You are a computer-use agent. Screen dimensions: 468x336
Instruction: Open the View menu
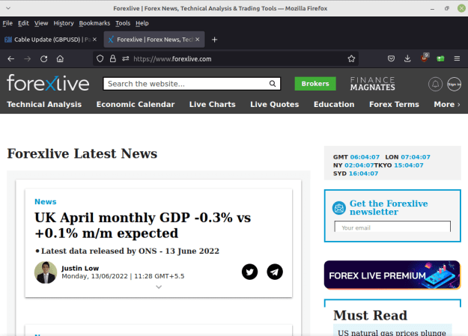[x=41, y=23]
